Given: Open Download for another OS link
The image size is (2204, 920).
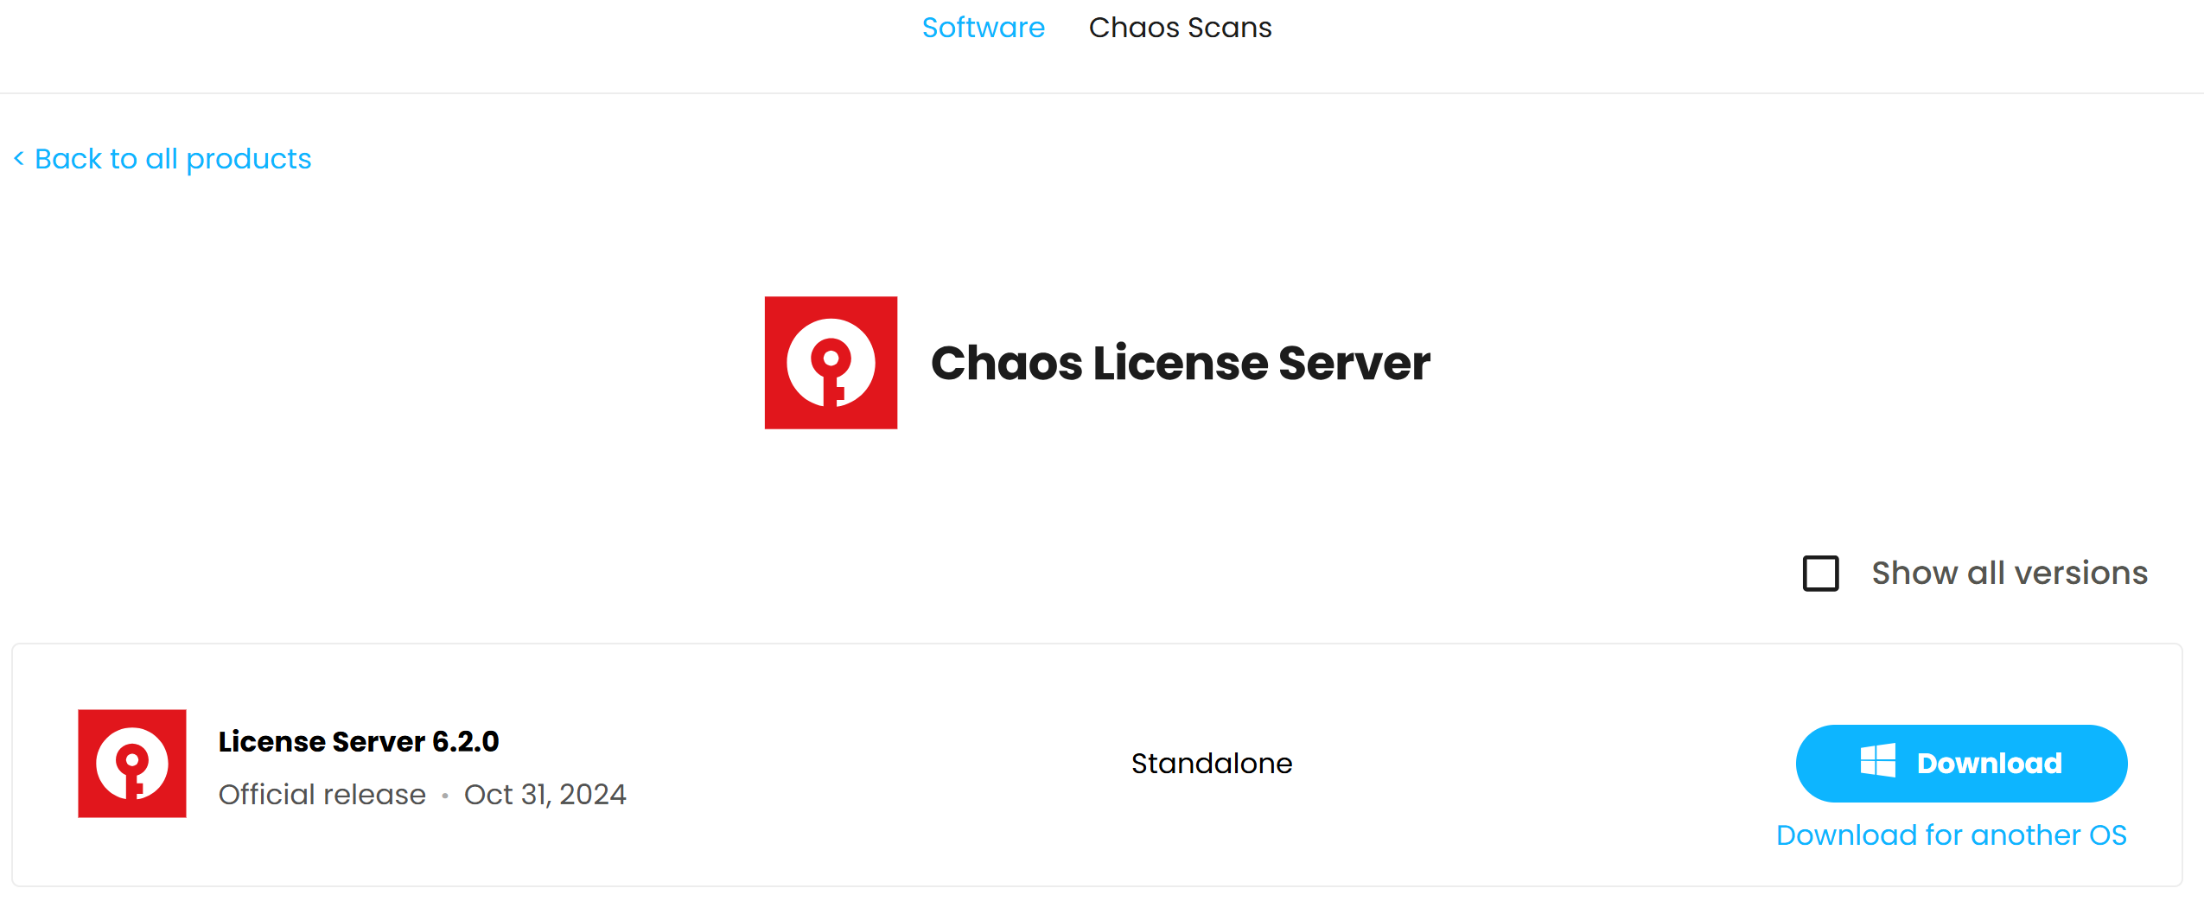Looking at the screenshot, I should coord(1952,835).
